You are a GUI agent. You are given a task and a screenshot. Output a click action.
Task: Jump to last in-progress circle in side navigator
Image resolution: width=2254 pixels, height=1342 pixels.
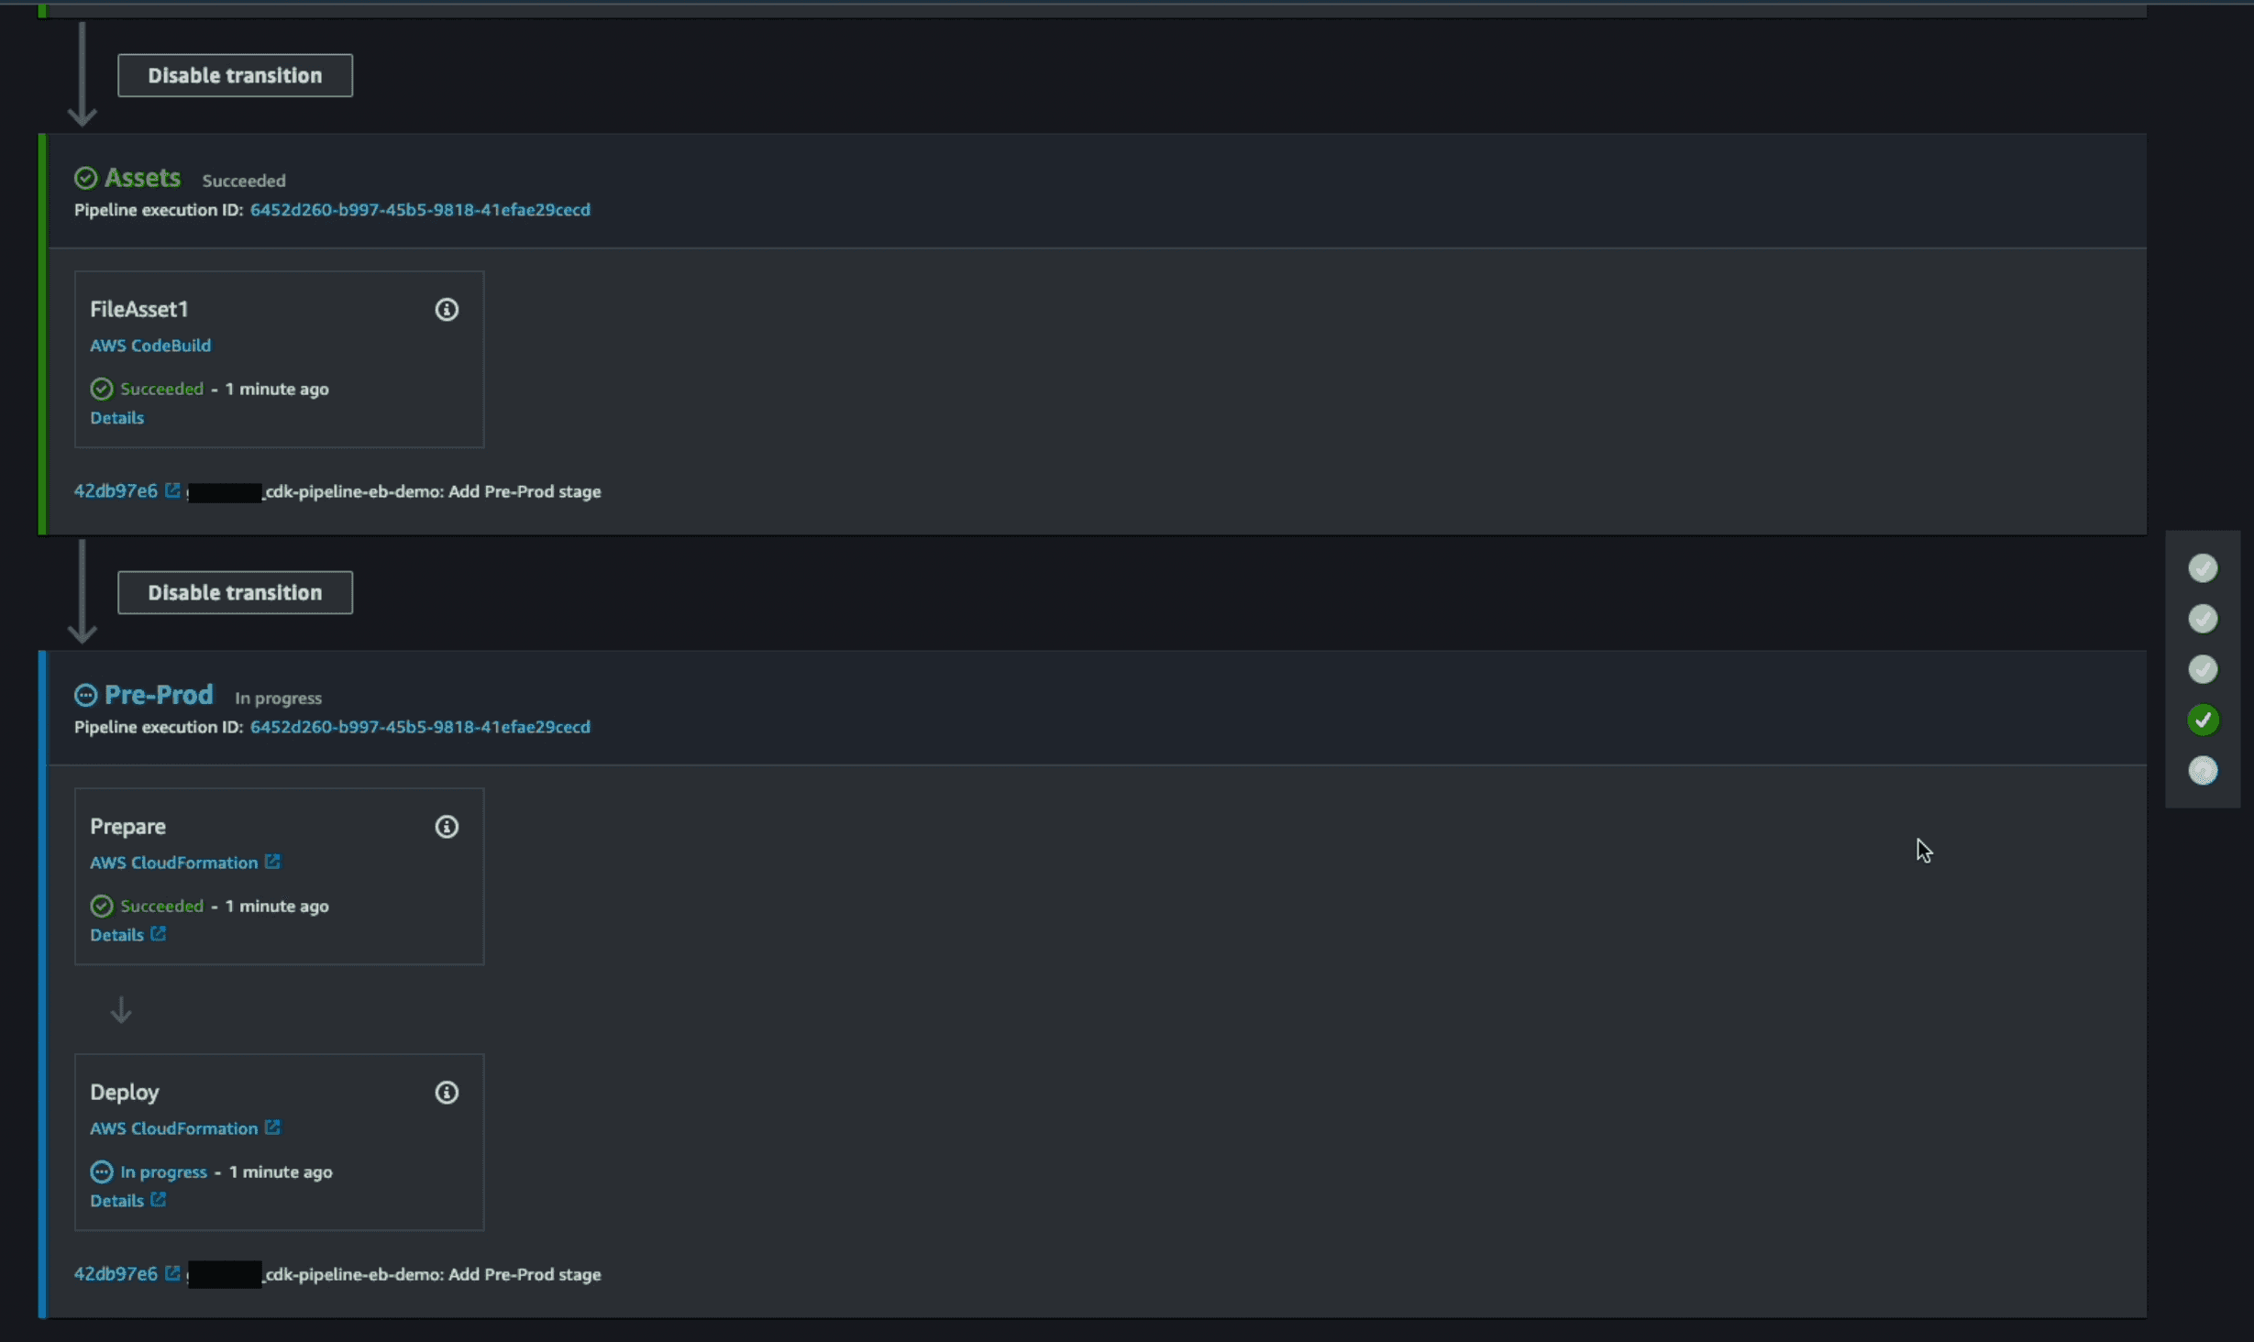[x=2203, y=770]
